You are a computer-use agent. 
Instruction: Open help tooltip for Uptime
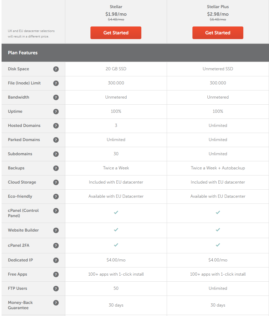tap(56, 112)
